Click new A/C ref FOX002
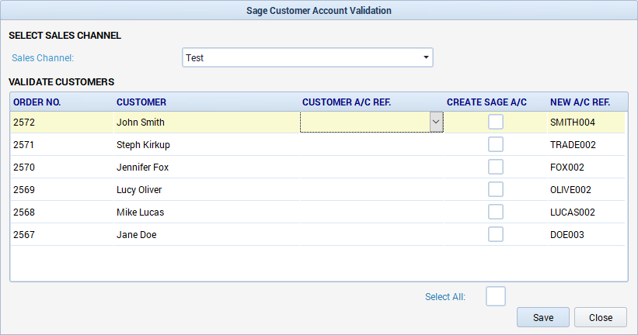This screenshot has height=335, width=638. [x=567, y=167]
